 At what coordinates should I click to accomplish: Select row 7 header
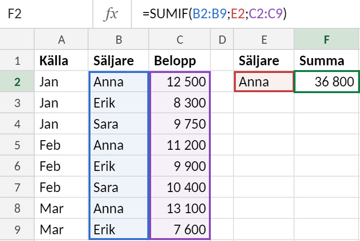[17, 187]
